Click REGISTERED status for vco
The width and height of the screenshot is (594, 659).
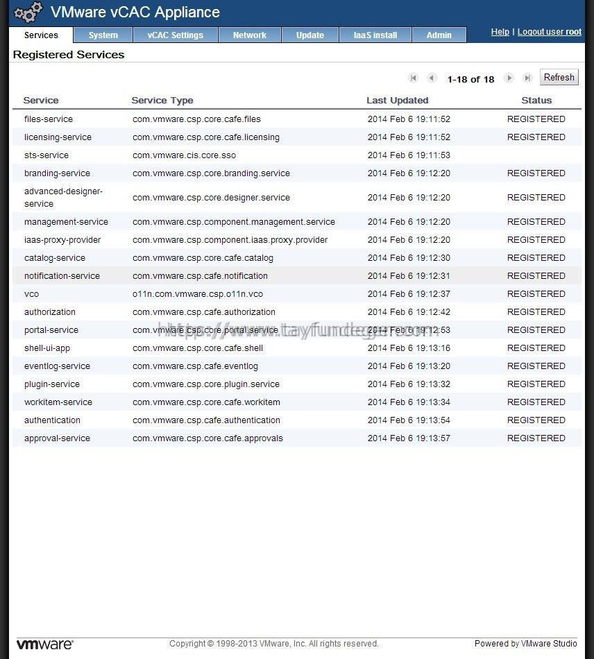click(536, 294)
